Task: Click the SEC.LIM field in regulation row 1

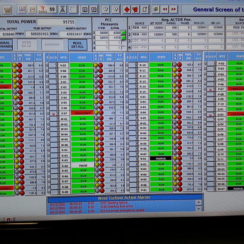Action: (x=216, y=27)
